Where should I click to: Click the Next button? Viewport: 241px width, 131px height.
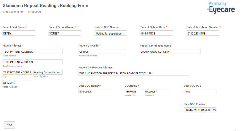click(x=9, y=125)
